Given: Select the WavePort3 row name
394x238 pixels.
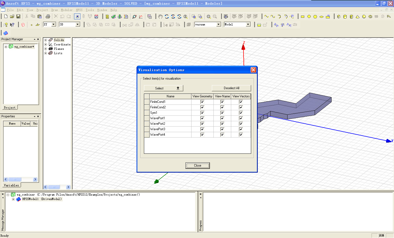Looking at the screenshot, I should [158, 129].
